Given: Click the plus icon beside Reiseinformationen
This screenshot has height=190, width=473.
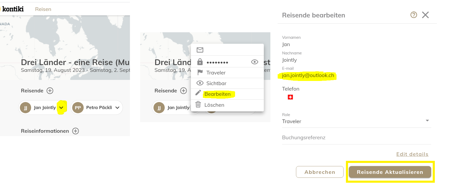Looking at the screenshot, I should point(76,131).
